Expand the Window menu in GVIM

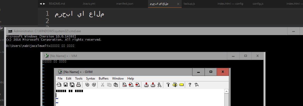click(118, 79)
